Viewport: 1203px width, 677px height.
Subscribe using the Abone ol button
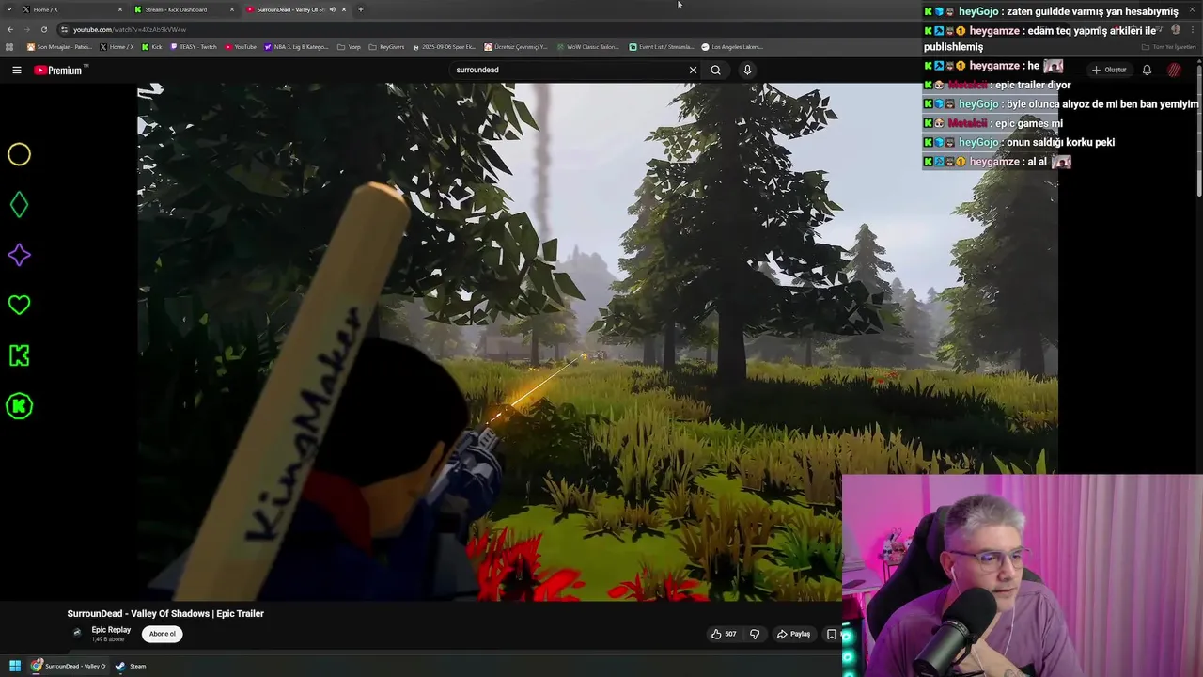click(163, 634)
